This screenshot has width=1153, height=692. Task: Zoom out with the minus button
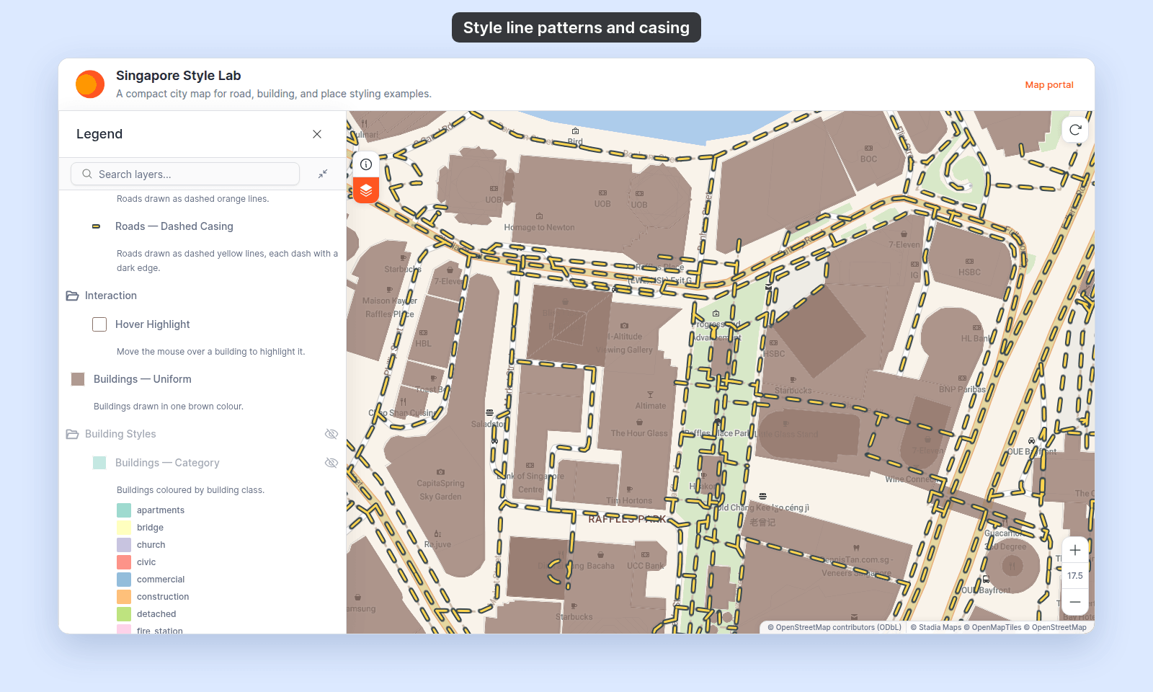tap(1075, 602)
